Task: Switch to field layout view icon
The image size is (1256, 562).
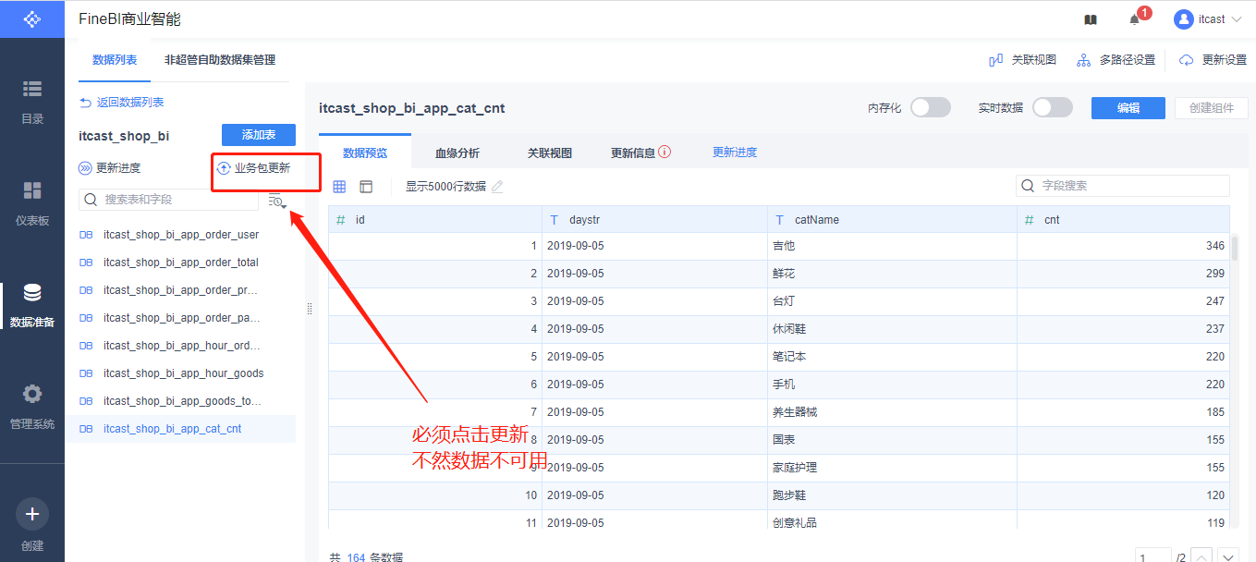Action: [366, 187]
